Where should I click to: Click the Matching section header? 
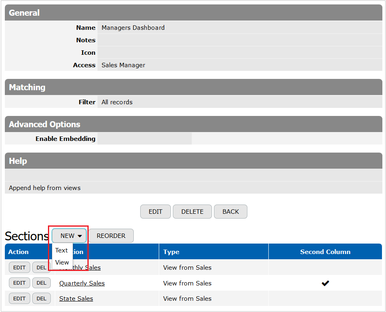[193, 87]
